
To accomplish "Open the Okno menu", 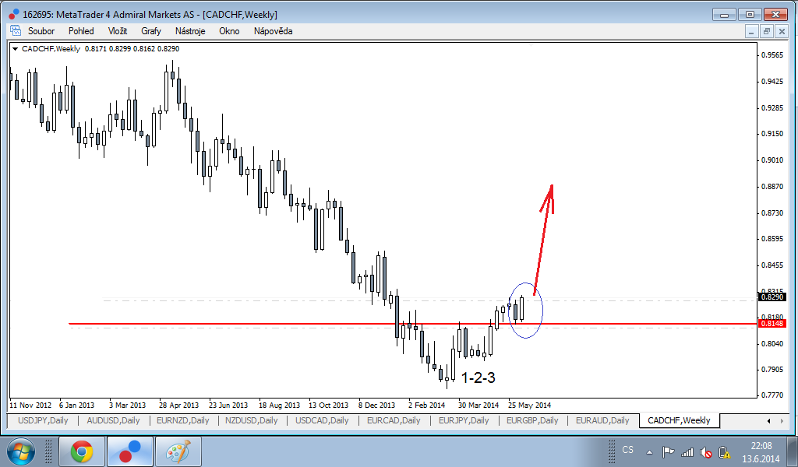I will coord(229,31).
